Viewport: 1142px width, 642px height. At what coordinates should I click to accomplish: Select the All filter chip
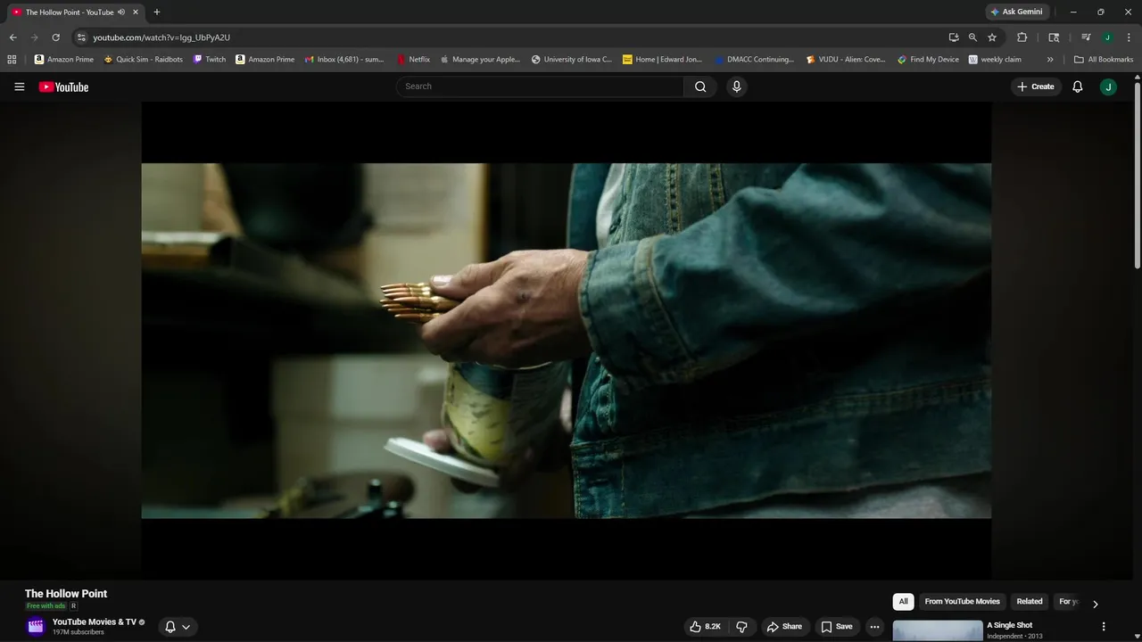[903, 602]
